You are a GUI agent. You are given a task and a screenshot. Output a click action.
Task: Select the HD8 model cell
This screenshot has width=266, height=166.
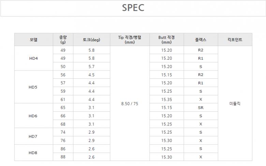click(33, 153)
